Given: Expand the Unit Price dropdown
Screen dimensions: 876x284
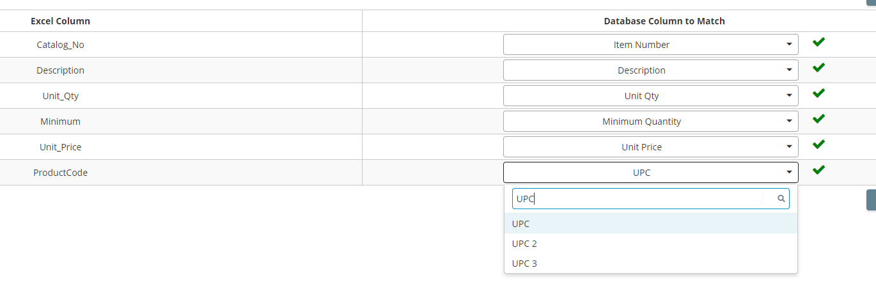Looking at the screenshot, I should coord(651,147).
